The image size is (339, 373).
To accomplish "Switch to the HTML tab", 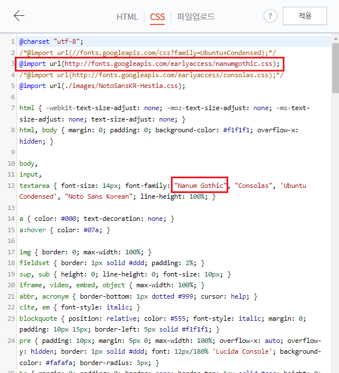I will click(127, 17).
